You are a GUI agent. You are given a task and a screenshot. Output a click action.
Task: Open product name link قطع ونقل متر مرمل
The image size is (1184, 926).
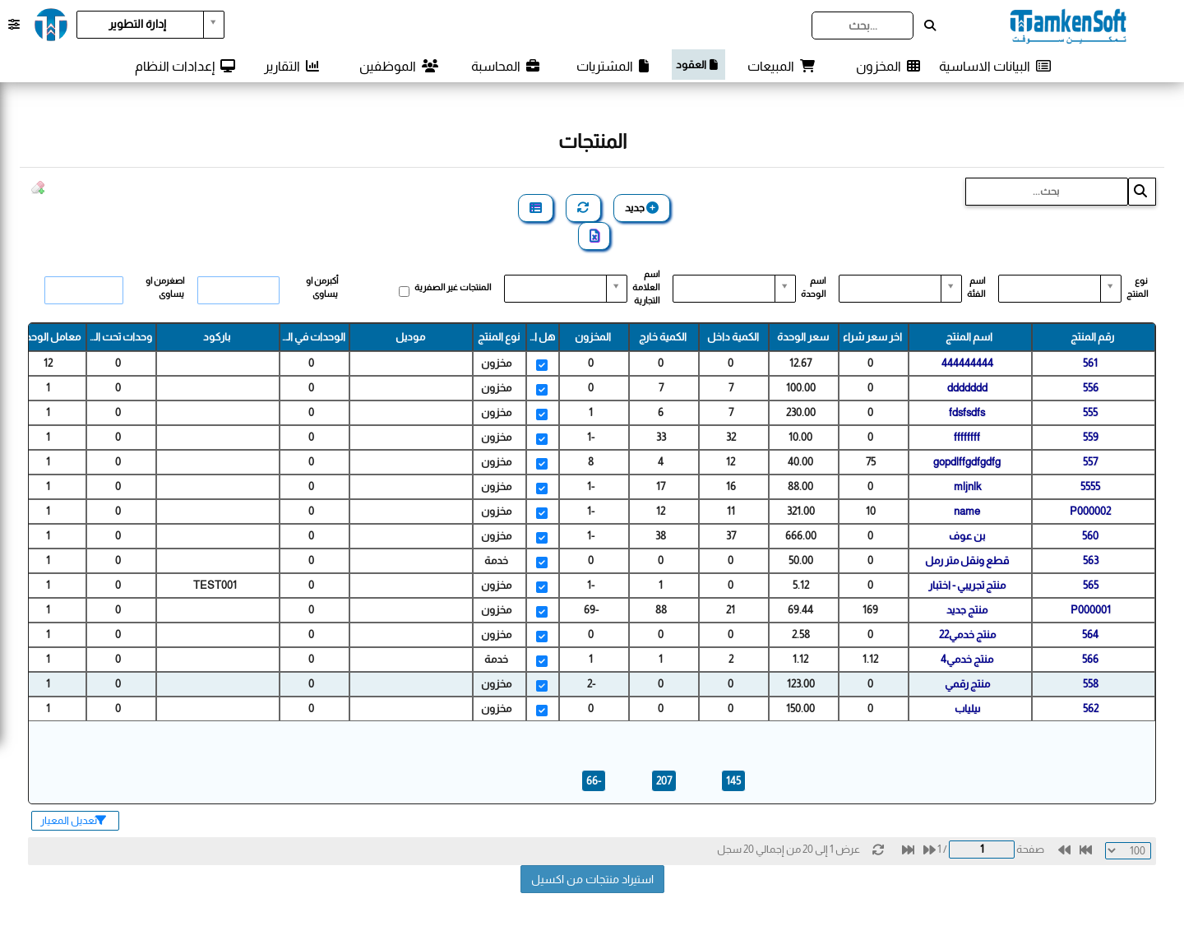(967, 560)
